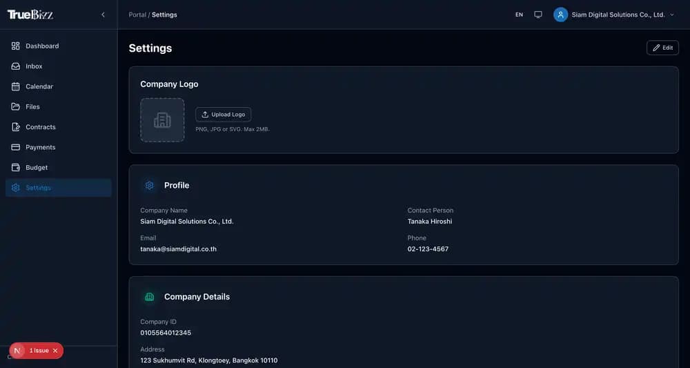Click the monitor theme icon in the header

[538, 14]
